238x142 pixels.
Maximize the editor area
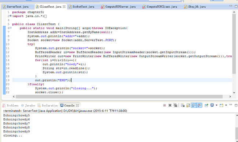pos(236,6)
